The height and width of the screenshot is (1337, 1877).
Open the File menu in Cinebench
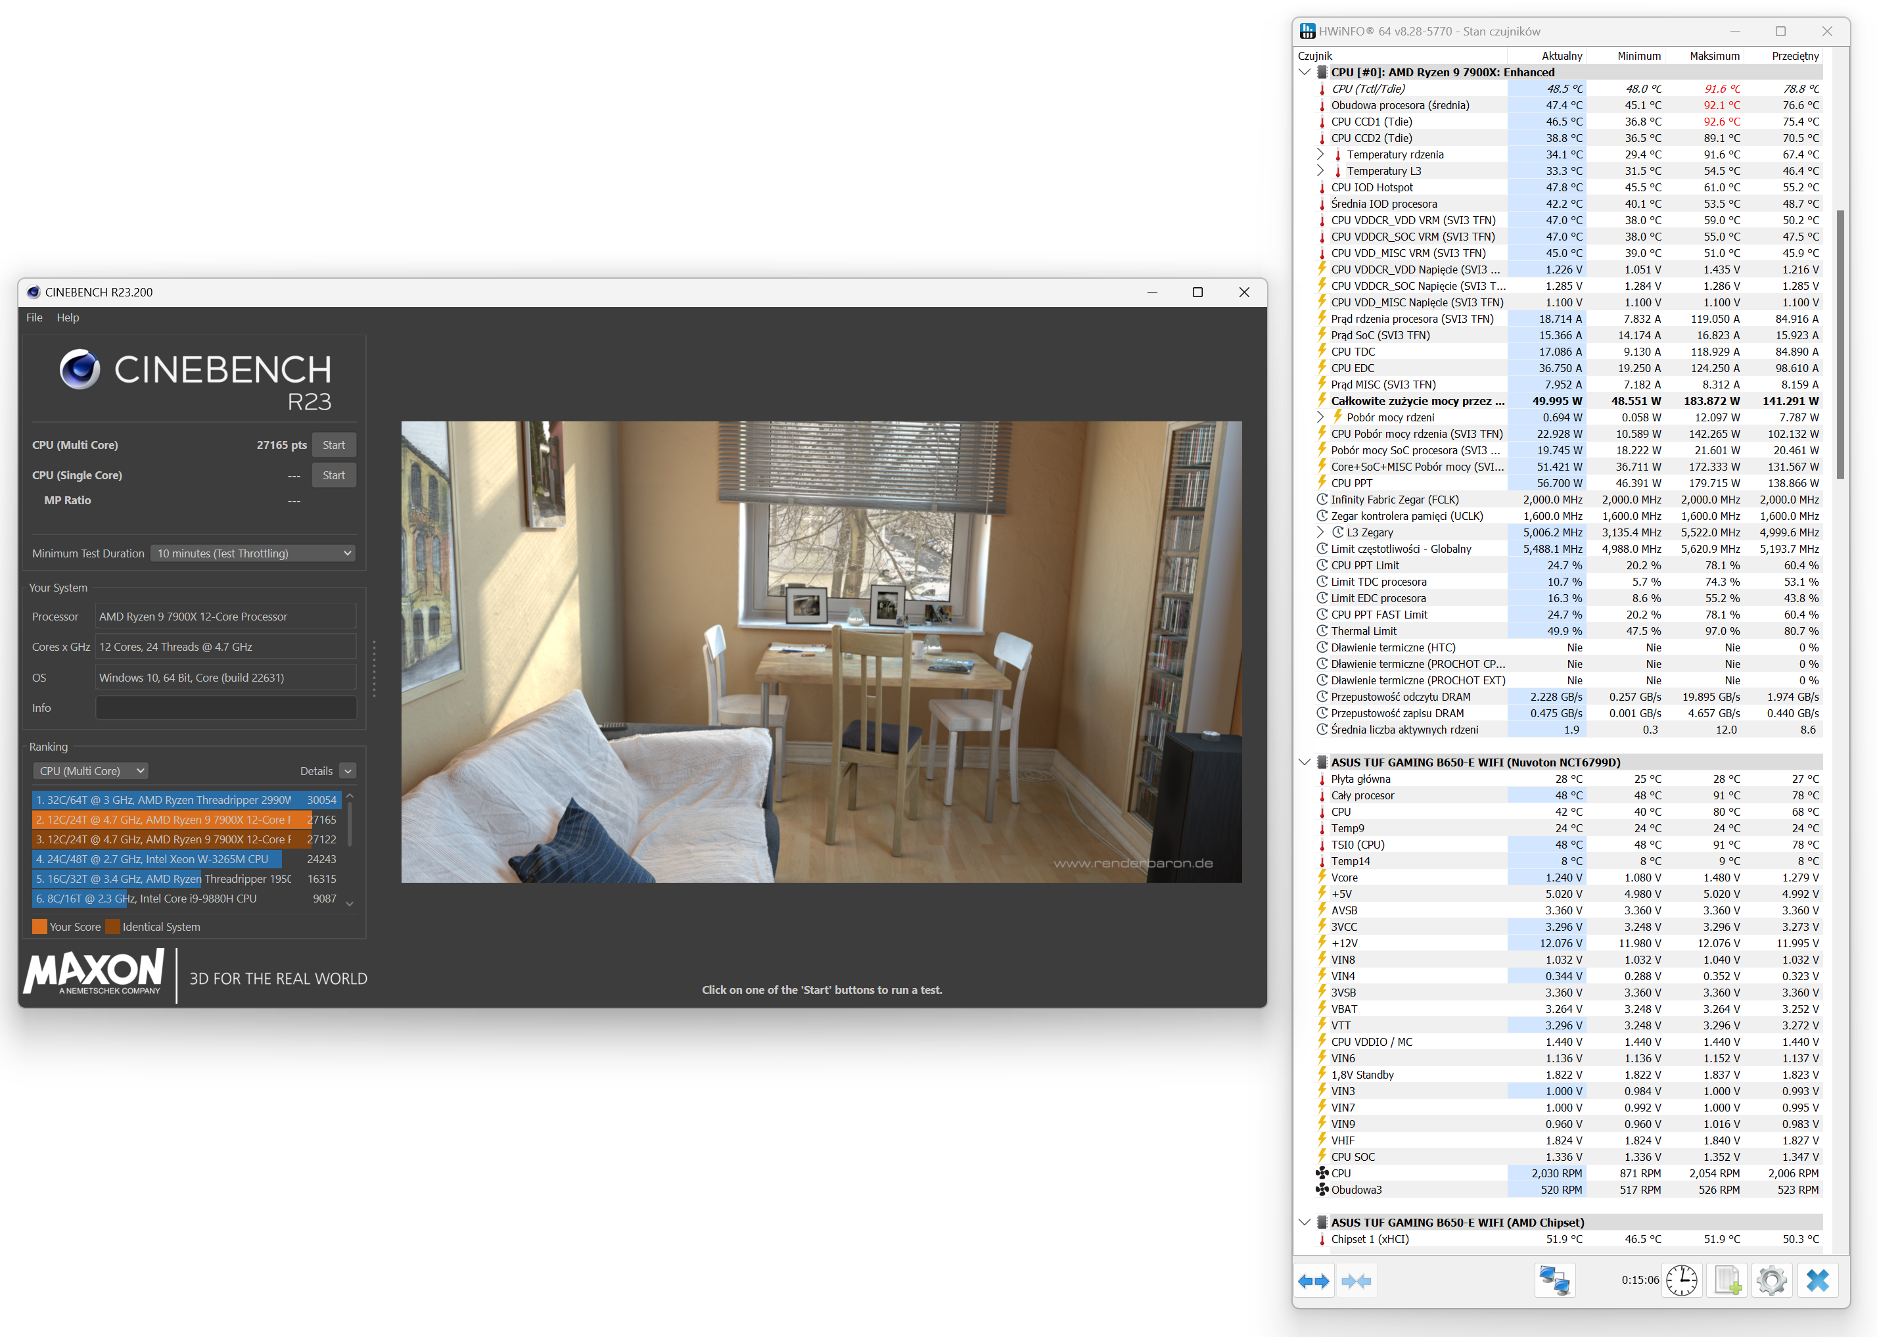coord(34,317)
